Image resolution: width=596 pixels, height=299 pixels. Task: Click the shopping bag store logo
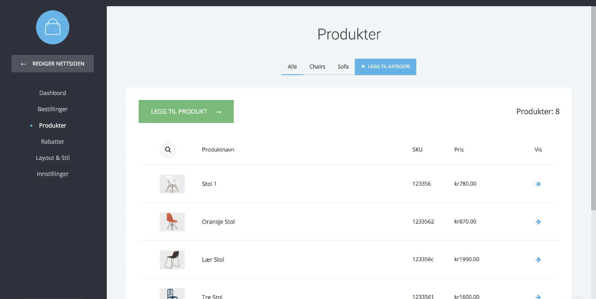coord(52,27)
